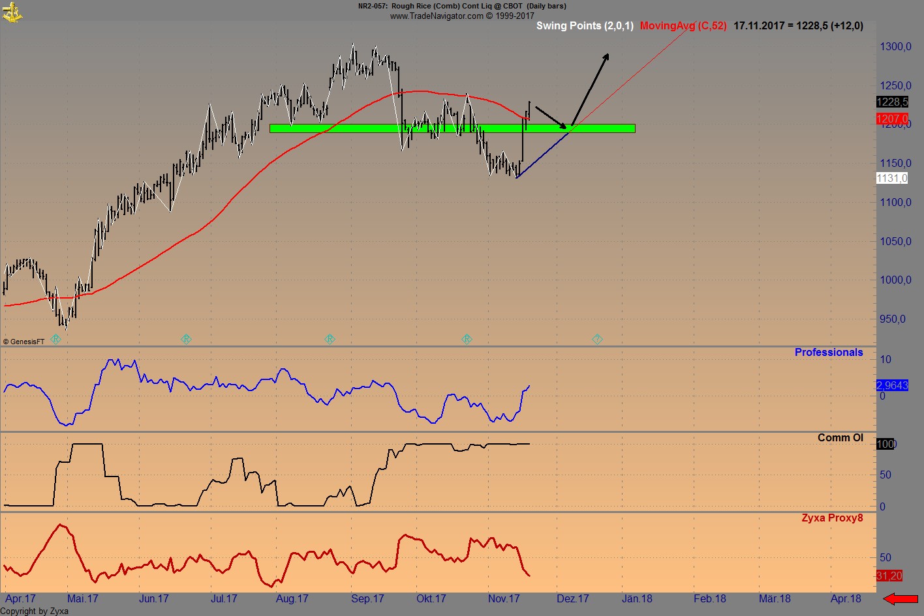Select the red 1207,0 moving average tag

coord(892,119)
